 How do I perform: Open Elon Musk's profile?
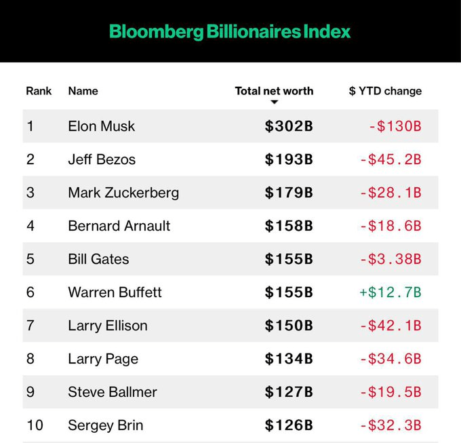click(x=101, y=126)
